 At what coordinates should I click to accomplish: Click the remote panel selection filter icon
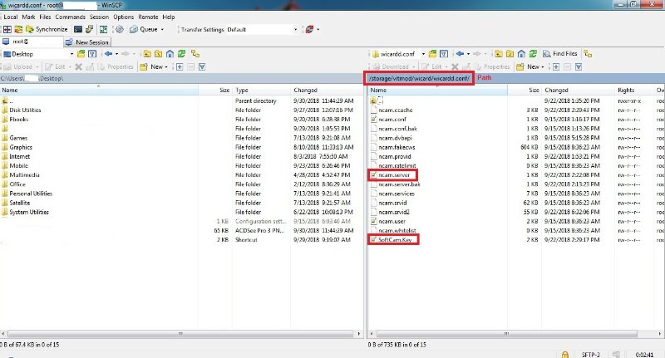[x=579, y=66]
